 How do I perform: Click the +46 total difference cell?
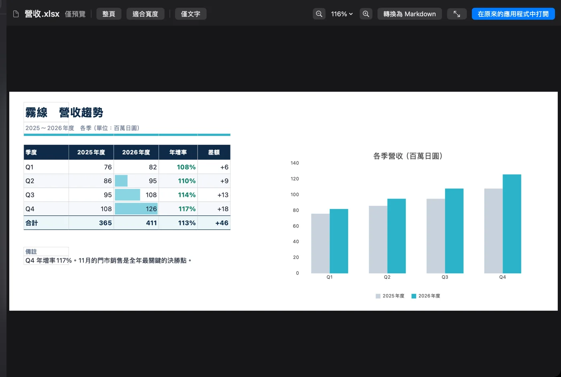click(x=214, y=223)
